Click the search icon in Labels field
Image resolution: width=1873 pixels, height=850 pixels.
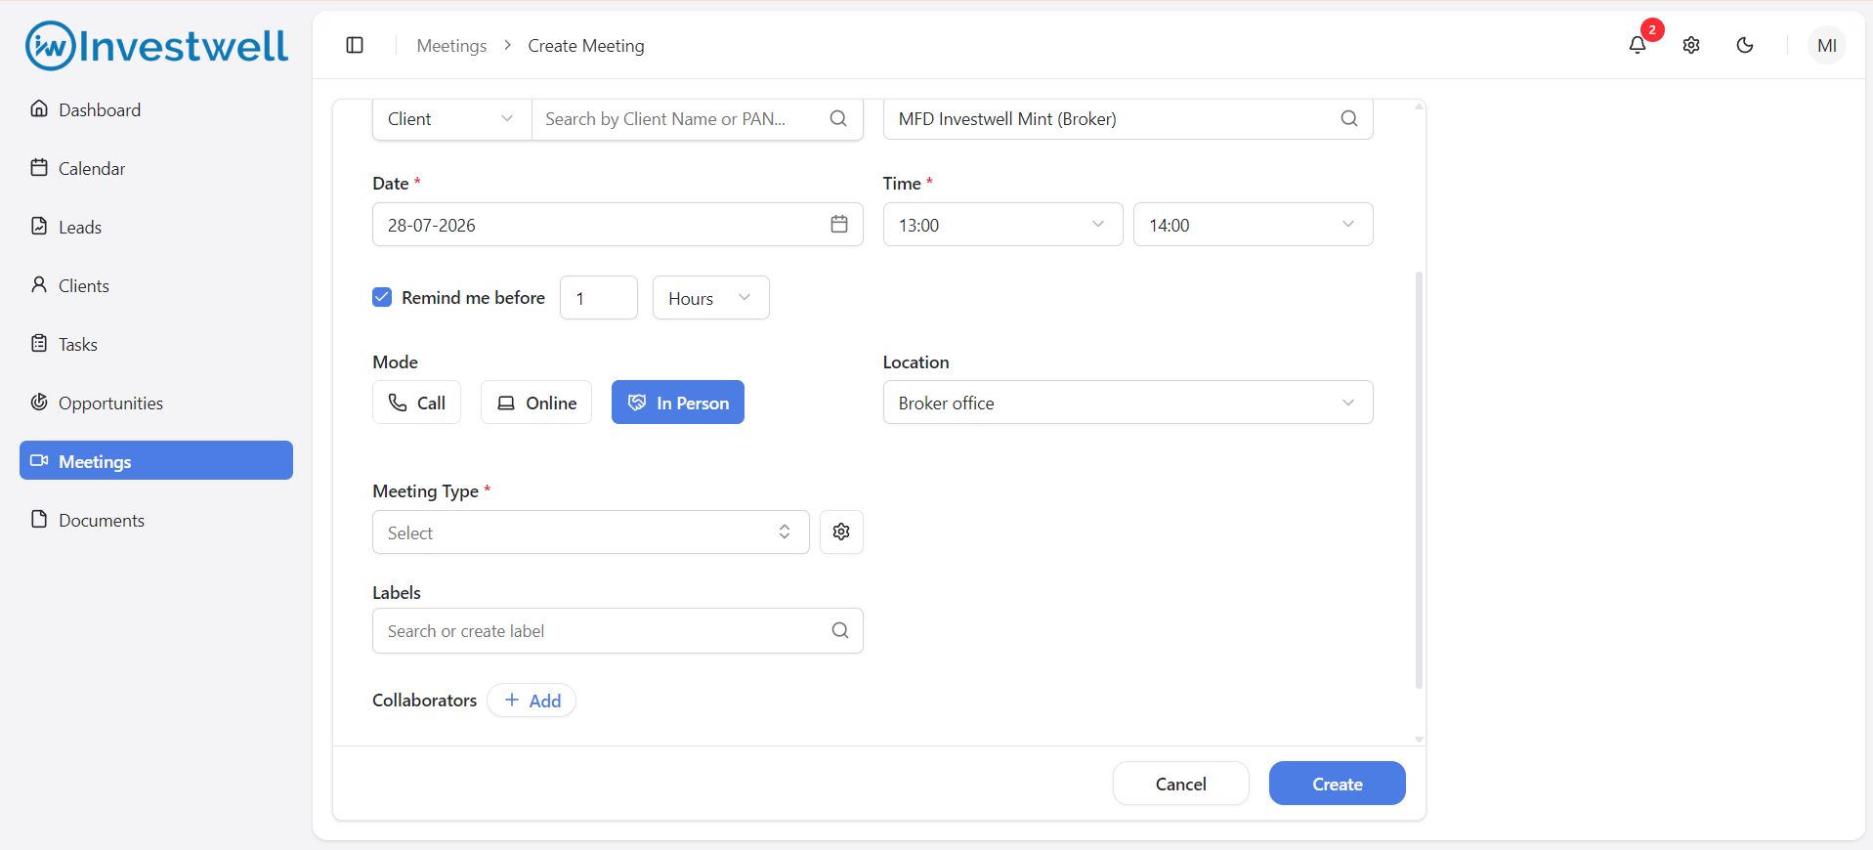pyautogui.click(x=840, y=630)
